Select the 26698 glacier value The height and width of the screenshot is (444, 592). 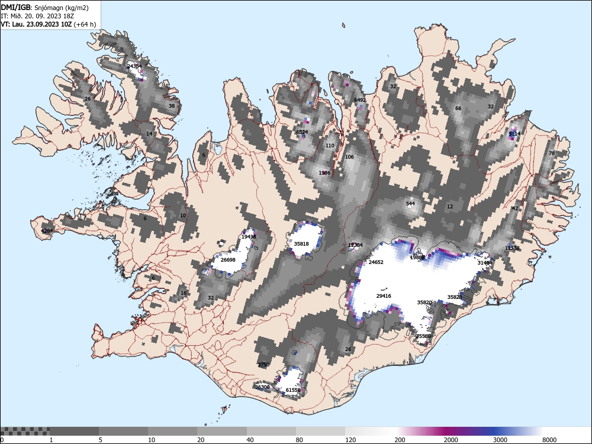coord(228,260)
